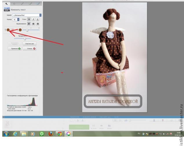
Task: Open Windows Explorer from taskbar
Action: (x=24, y=134)
